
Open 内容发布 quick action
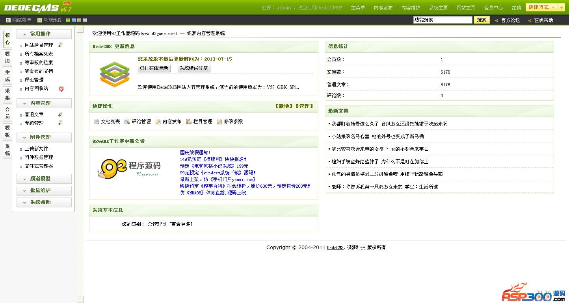169,122
